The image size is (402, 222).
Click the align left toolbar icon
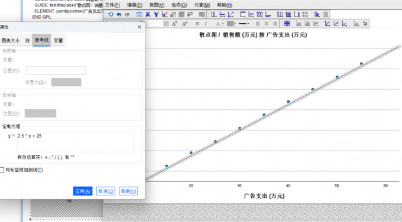pyautogui.click(x=258, y=24)
